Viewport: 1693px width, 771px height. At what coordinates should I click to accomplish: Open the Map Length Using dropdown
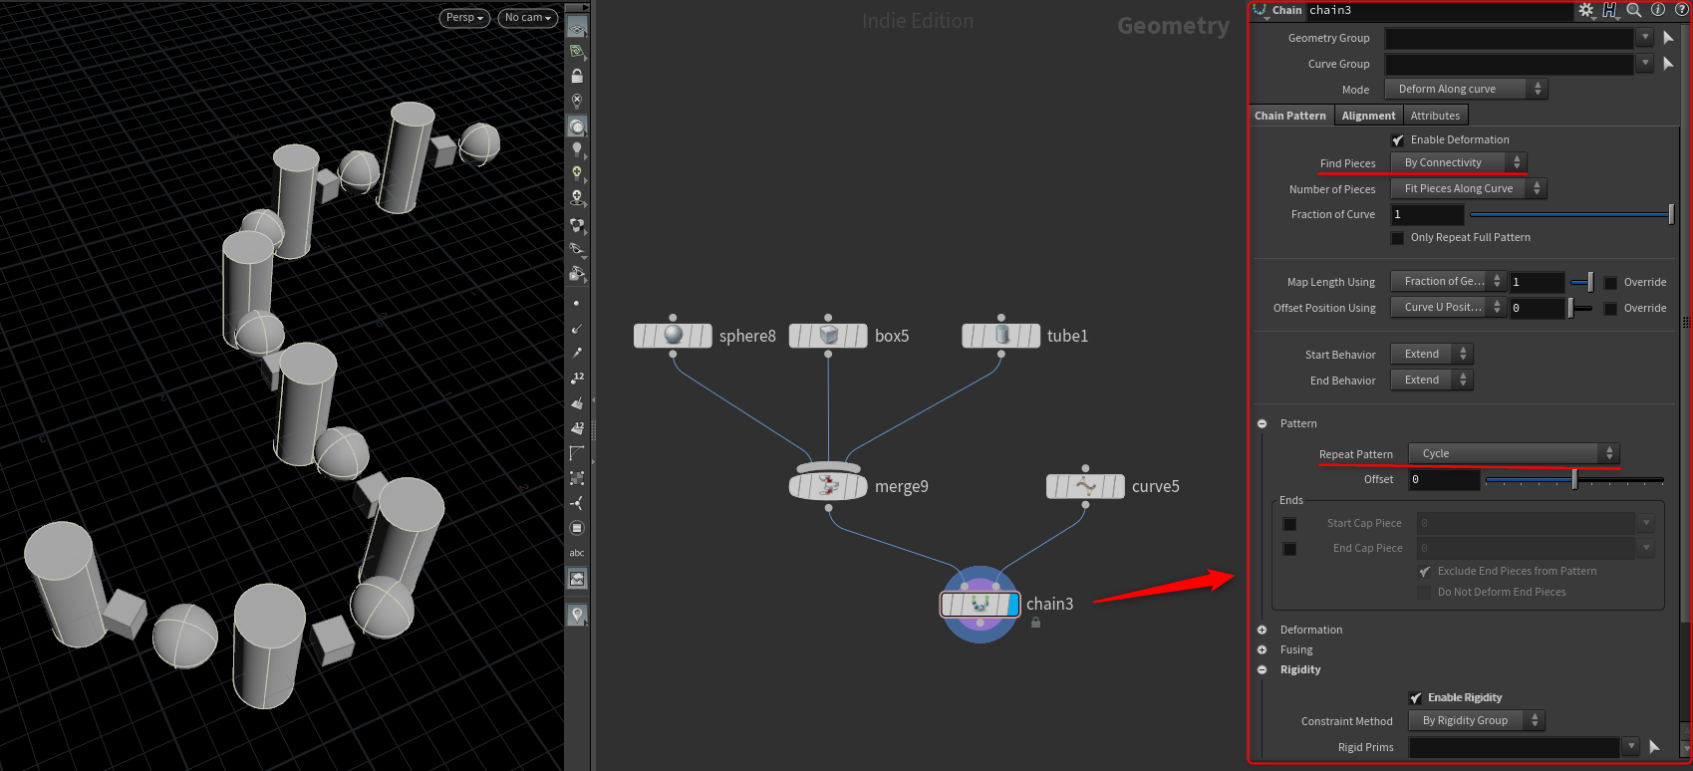point(1448,282)
